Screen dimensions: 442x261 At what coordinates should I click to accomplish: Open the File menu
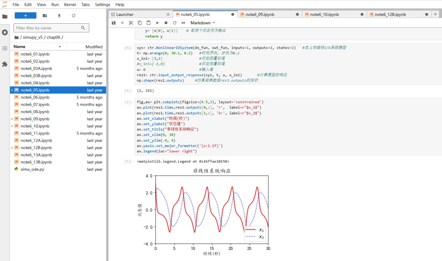[x=16, y=4]
